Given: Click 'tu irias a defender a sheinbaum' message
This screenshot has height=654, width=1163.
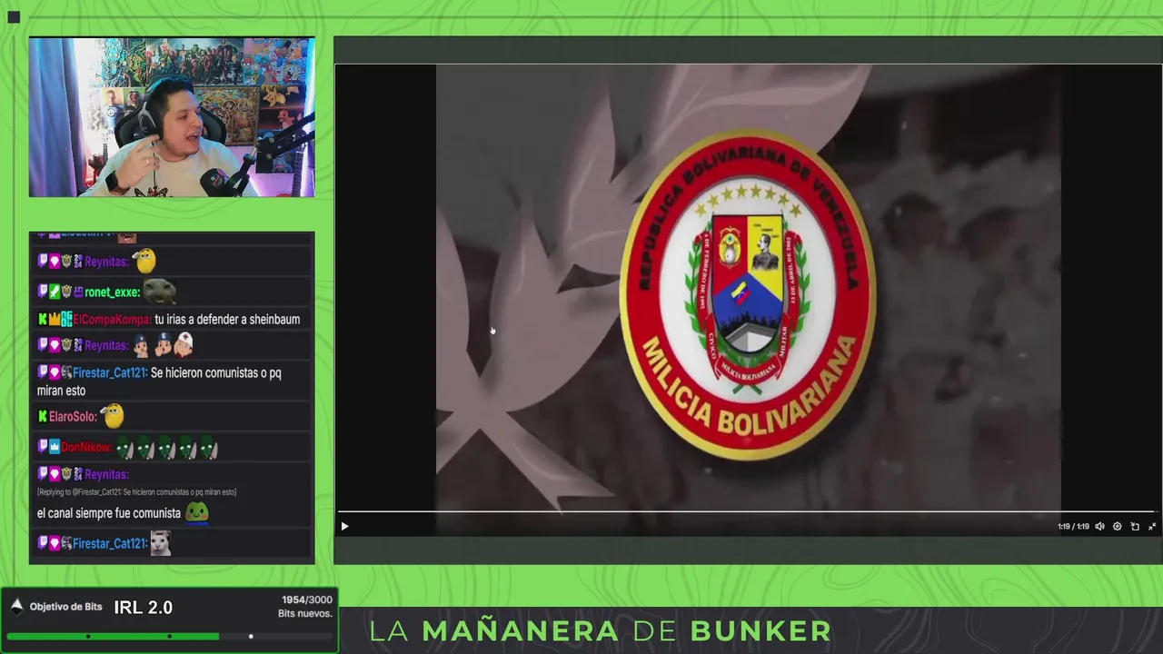Looking at the screenshot, I should coord(227,320).
